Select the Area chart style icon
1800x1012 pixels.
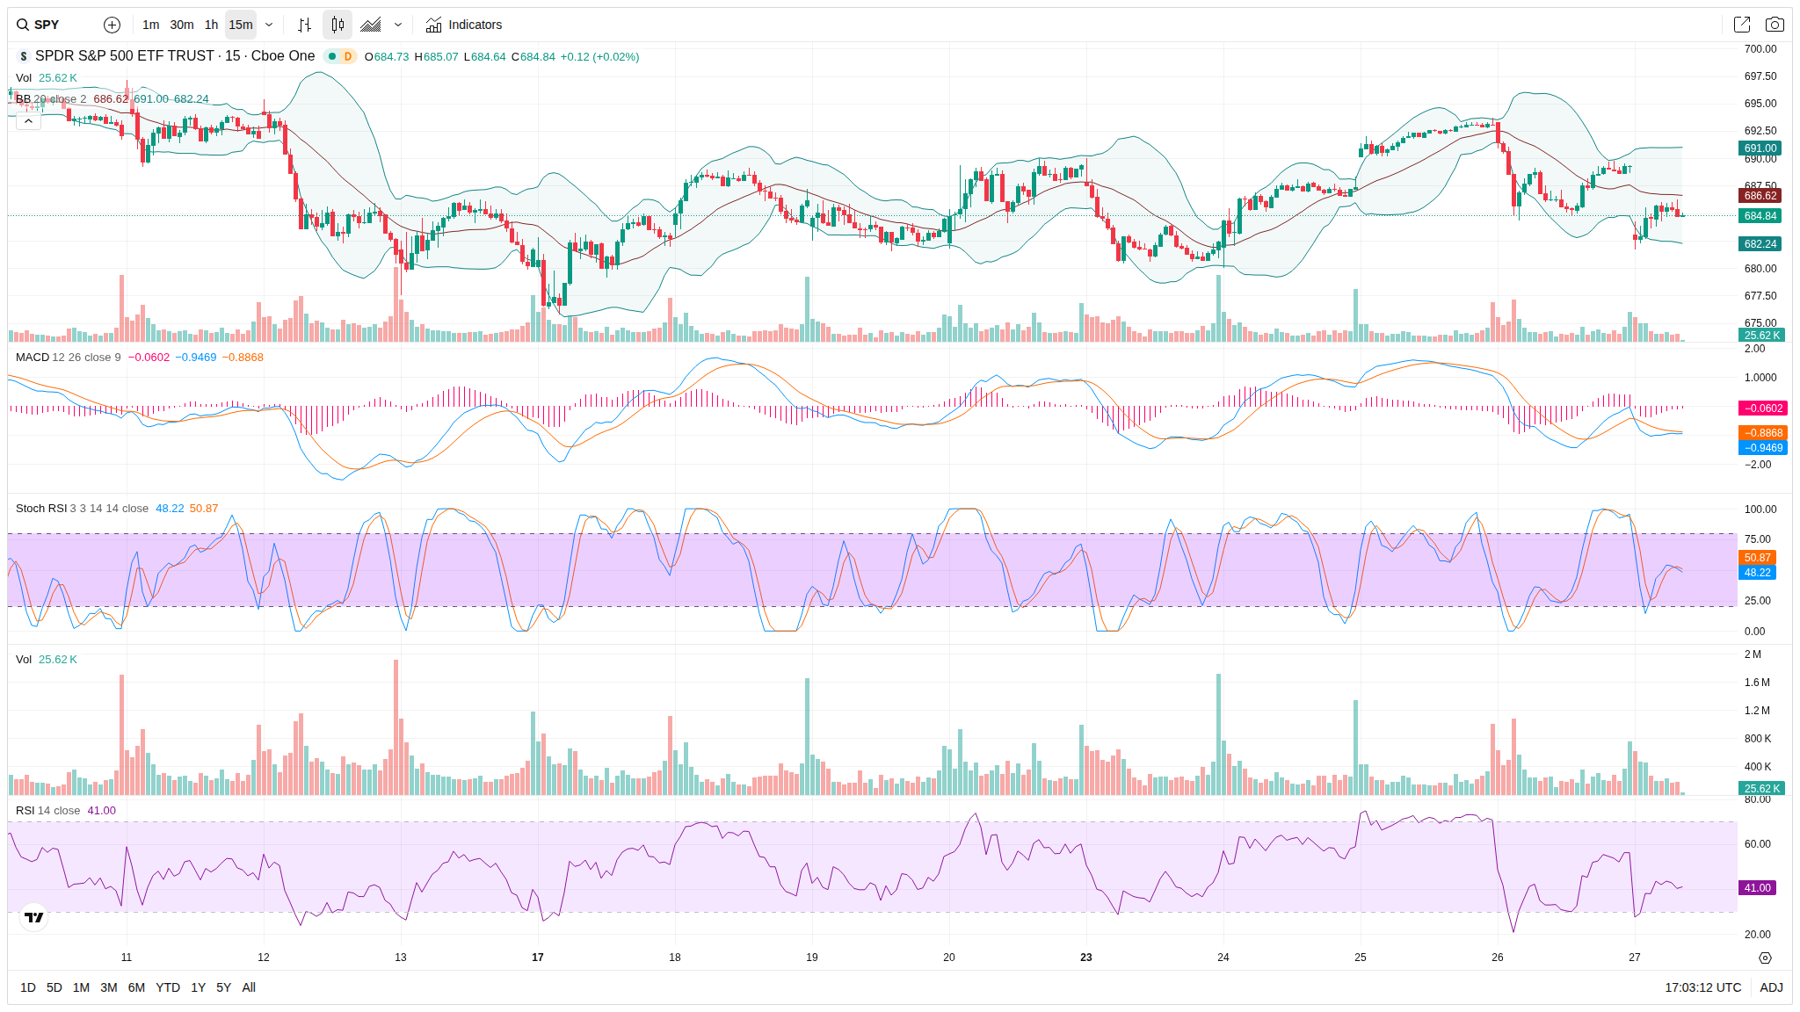pyautogui.click(x=371, y=25)
